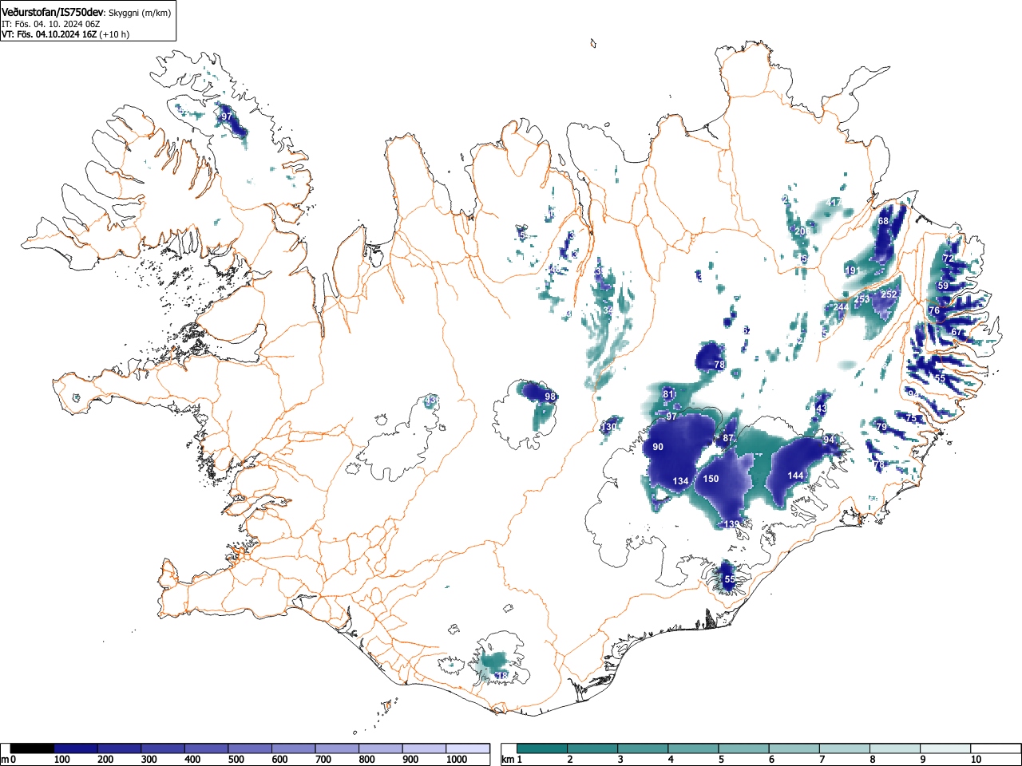The width and height of the screenshot is (1022, 766).
Task: Select the black 0–100 m legend swatch
Action: pyautogui.click(x=33, y=748)
